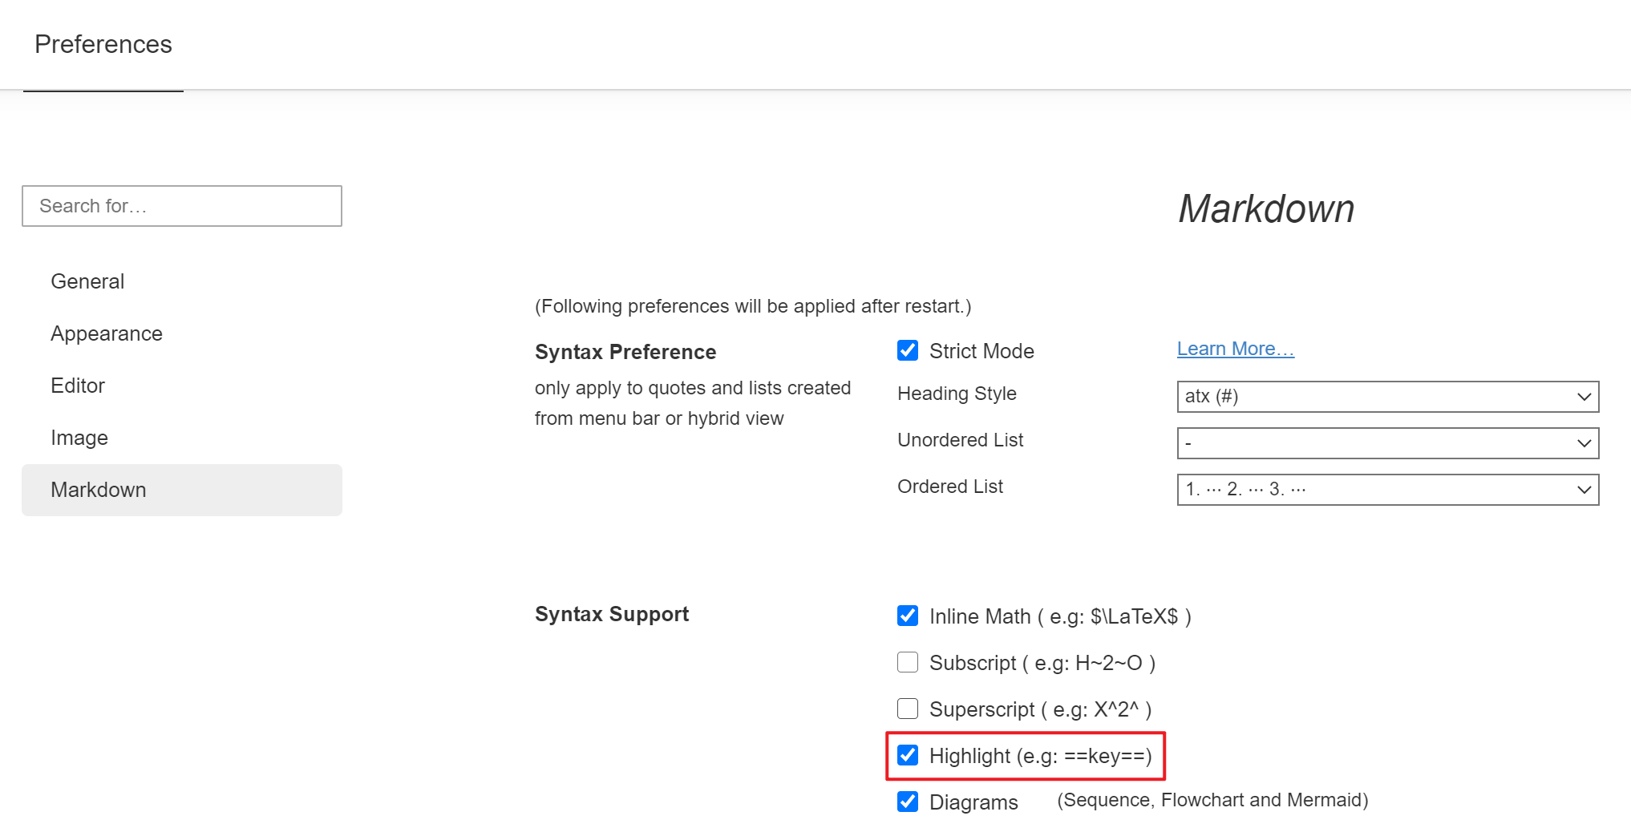The image size is (1631, 832).
Task: Enable Superscript syntax support
Action: pyautogui.click(x=908, y=709)
